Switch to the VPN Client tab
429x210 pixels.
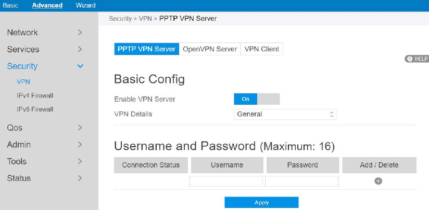coord(262,49)
